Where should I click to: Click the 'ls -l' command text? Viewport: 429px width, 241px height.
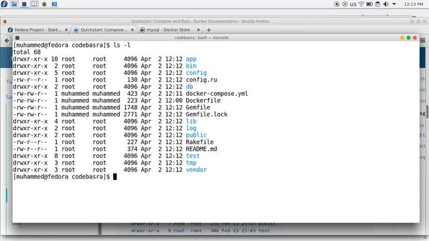(x=122, y=45)
